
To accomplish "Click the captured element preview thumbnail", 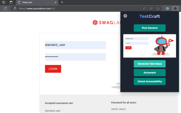I will (x=150, y=46).
